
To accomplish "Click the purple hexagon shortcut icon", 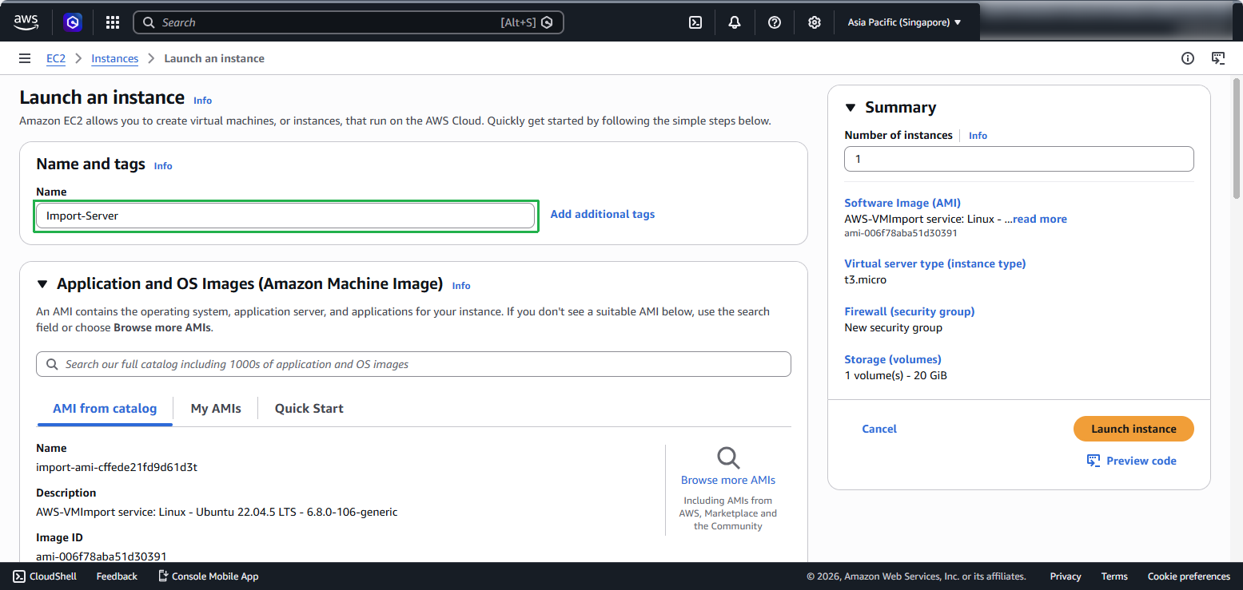I will point(74,22).
